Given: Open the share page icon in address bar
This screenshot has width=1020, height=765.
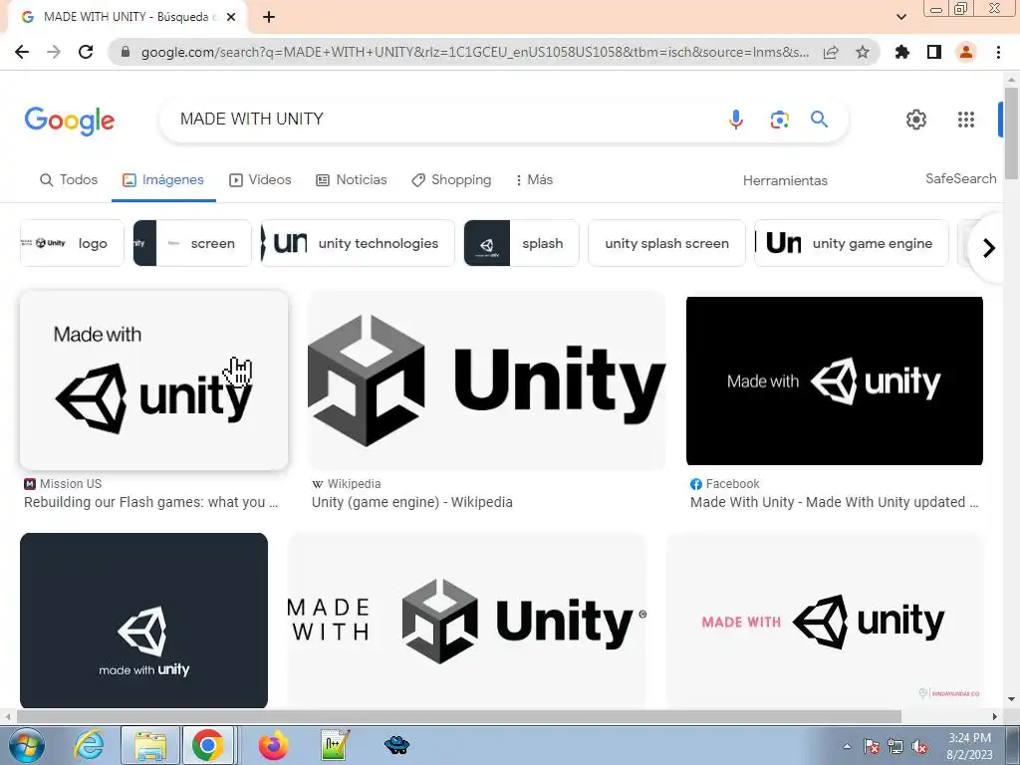Looking at the screenshot, I should [831, 52].
